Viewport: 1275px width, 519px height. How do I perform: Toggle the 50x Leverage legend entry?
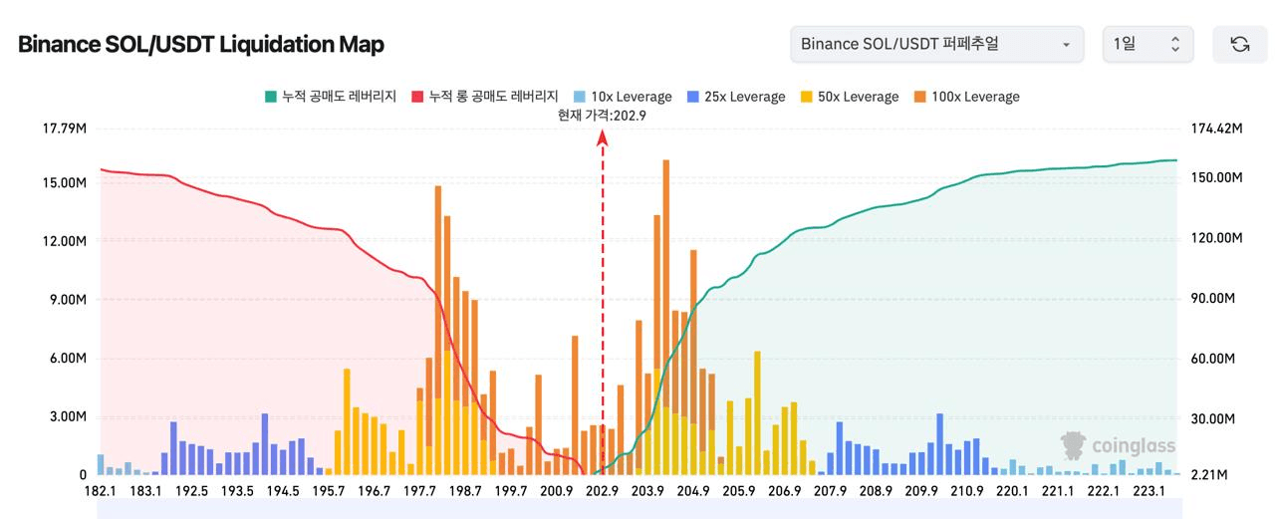click(x=849, y=97)
